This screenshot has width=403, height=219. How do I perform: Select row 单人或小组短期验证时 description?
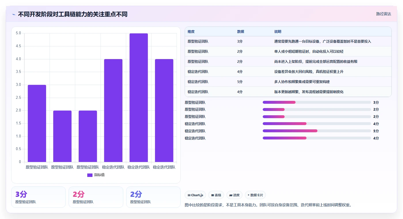pos(309,52)
